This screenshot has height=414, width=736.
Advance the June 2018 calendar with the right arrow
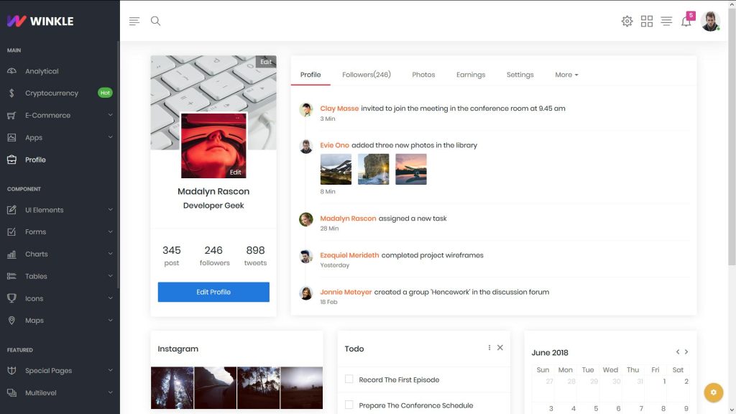tap(686, 351)
